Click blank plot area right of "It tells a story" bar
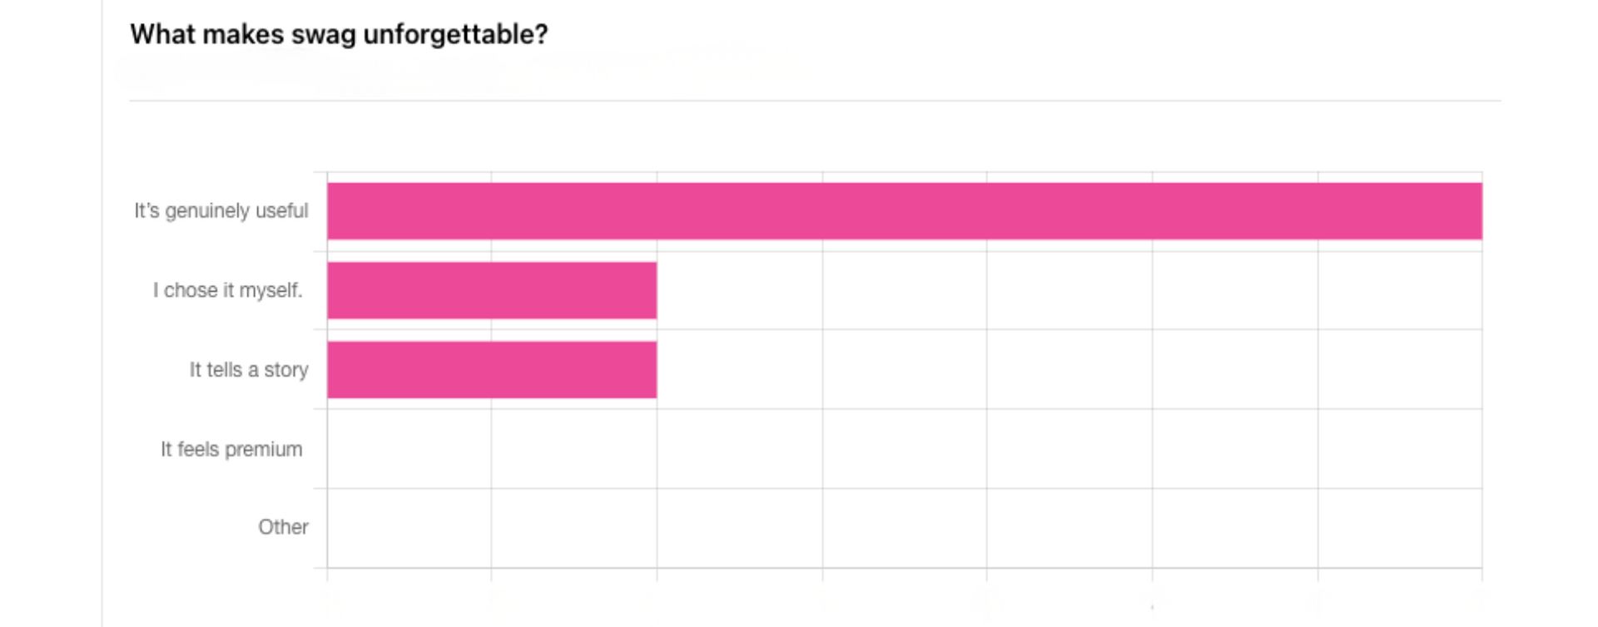This screenshot has height=627, width=1598. 1069,370
